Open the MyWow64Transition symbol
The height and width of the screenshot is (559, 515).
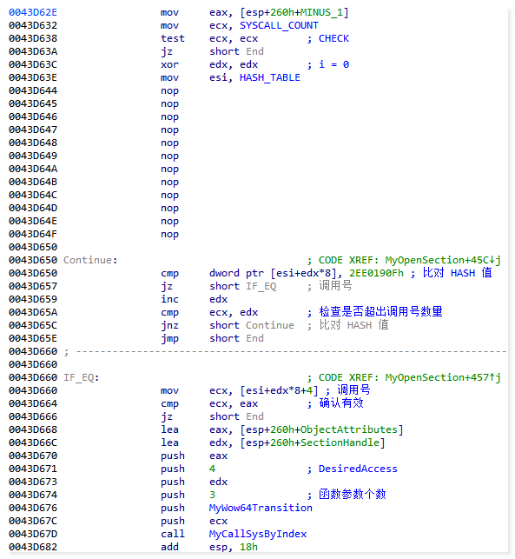pyautogui.click(x=261, y=508)
